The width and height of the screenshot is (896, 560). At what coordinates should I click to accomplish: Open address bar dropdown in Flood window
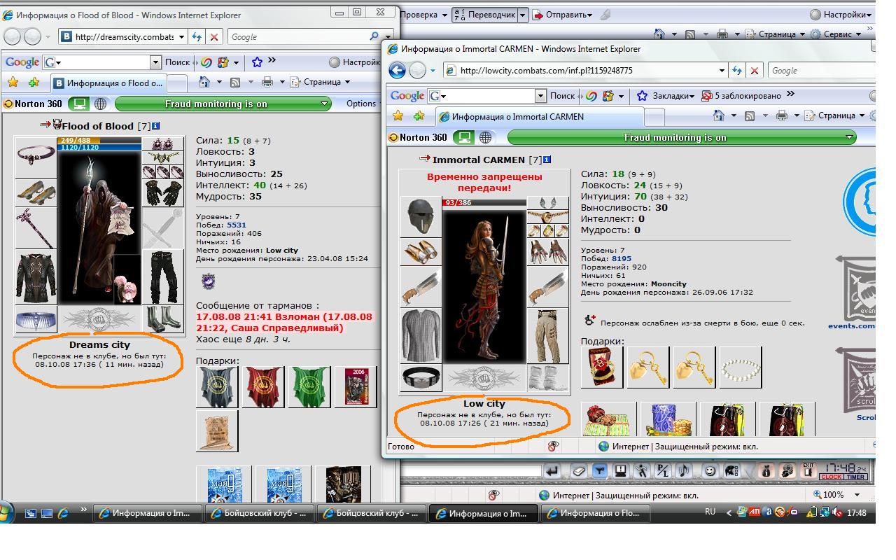click(x=181, y=37)
